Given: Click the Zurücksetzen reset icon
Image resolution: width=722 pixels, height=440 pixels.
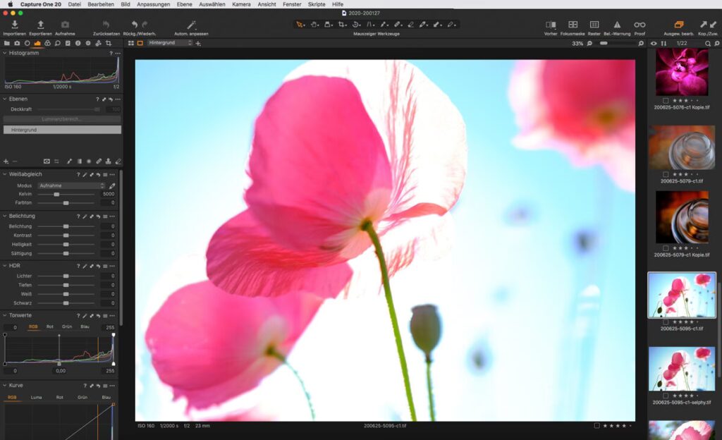Looking at the screenshot, I should [x=106, y=25].
